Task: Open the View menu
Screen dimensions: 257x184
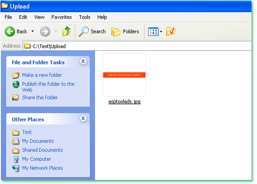Action: point(39,17)
